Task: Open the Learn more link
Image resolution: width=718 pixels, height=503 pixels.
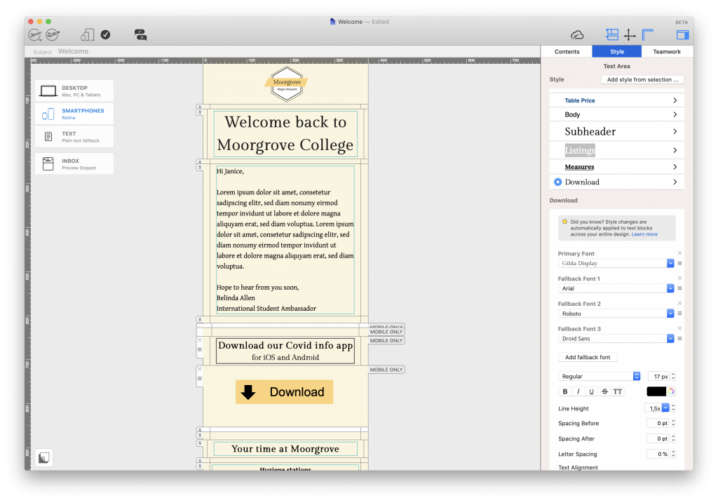Action: point(644,234)
